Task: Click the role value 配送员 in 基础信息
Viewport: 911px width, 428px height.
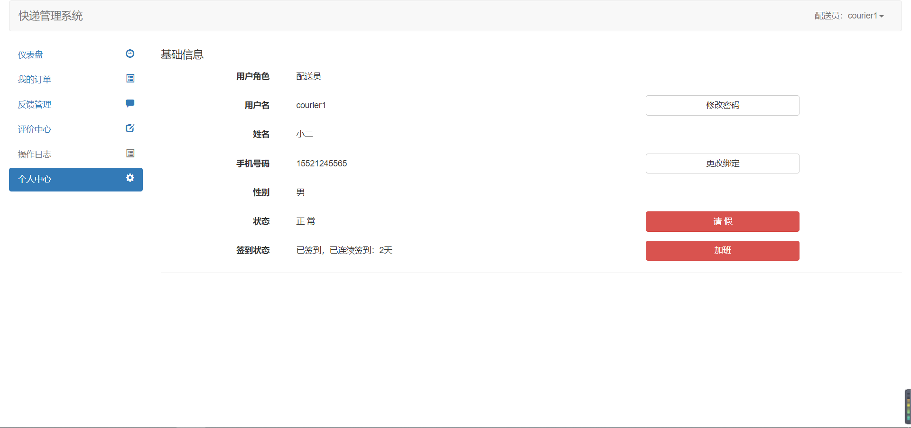Action: click(308, 76)
